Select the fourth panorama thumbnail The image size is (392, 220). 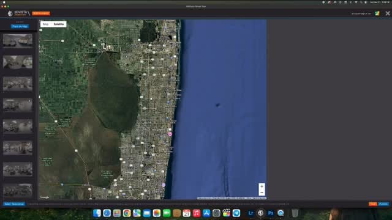(x=18, y=105)
